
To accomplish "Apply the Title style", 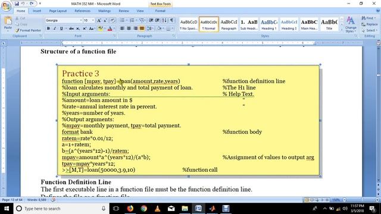I will (329, 24).
